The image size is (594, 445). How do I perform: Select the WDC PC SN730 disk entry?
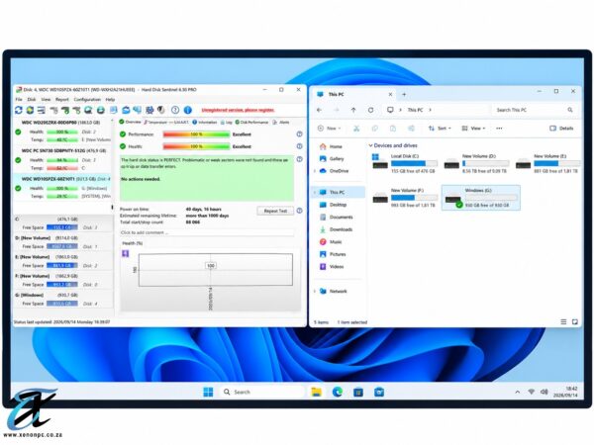coord(62,159)
